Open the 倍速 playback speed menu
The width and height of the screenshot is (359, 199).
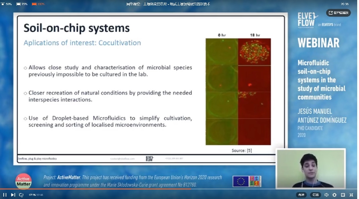point(315,195)
